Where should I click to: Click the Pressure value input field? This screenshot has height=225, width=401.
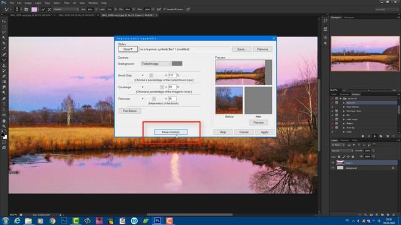pos(172,99)
